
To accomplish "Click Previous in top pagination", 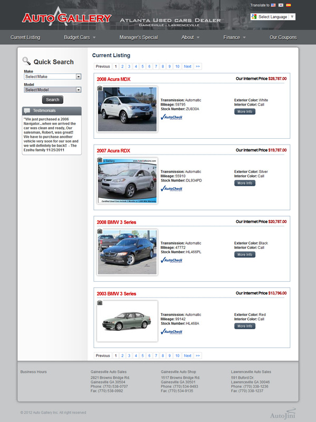I will coord(103,66).
